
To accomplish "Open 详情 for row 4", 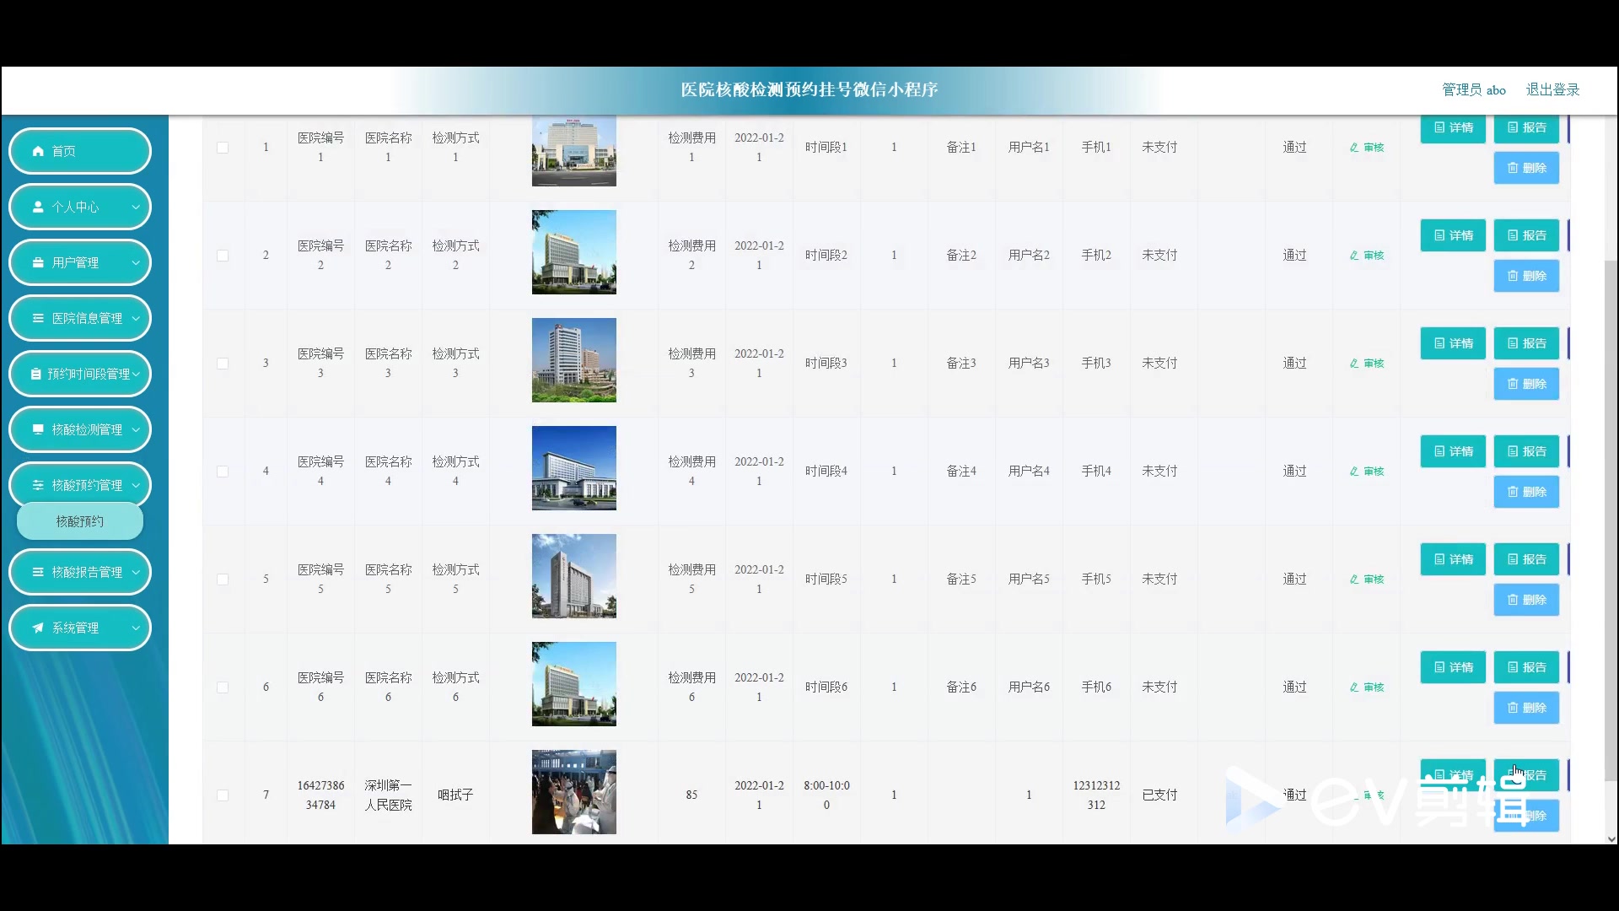I will point(1453,451).
